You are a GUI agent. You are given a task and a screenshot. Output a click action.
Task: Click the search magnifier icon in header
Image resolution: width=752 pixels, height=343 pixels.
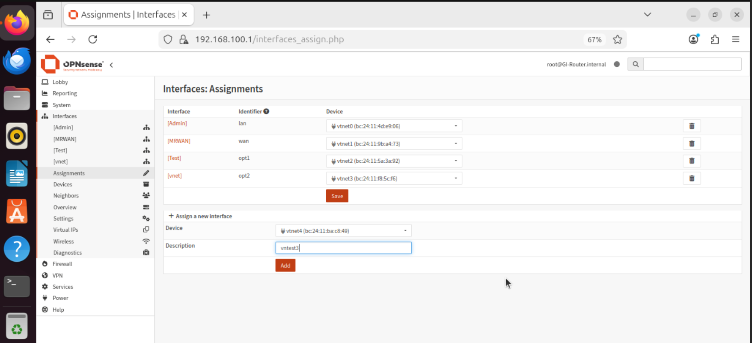[636, 64]
